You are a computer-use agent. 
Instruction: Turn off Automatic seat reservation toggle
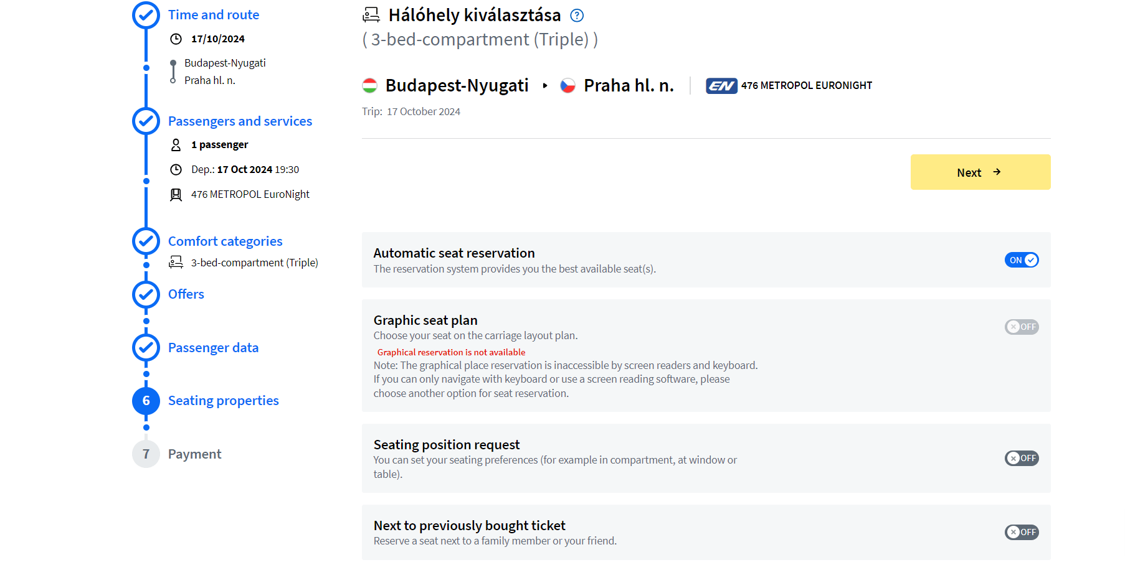pos(1022,260)
